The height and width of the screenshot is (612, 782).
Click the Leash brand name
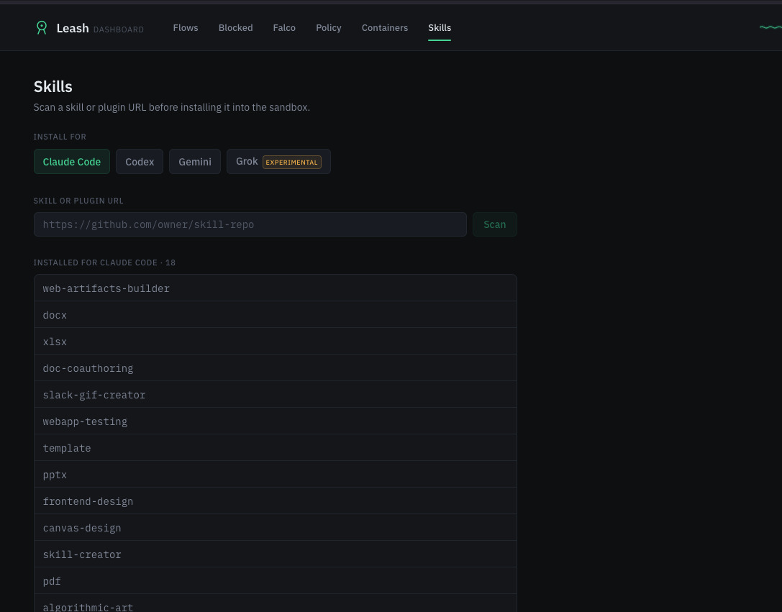pyautogui.click(x=73, y=29)
